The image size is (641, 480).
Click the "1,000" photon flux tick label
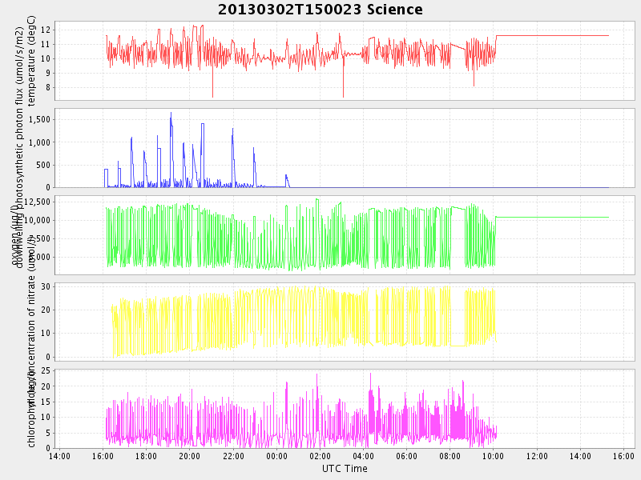(x=40, y=142)
